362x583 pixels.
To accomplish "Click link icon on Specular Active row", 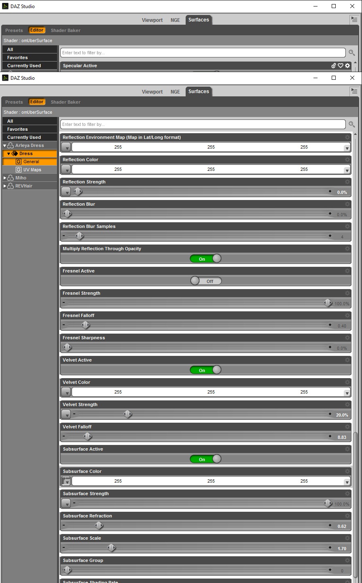I will coord(334,66).
